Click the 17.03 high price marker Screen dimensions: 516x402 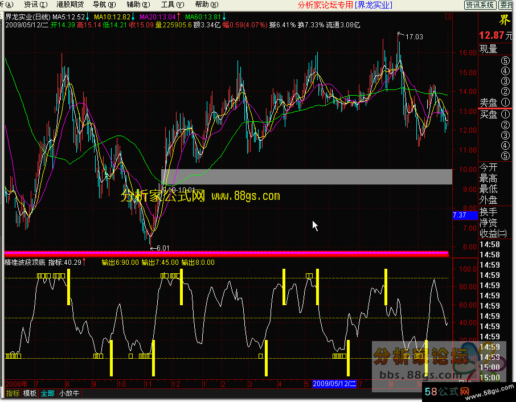[x=414, y=36]
